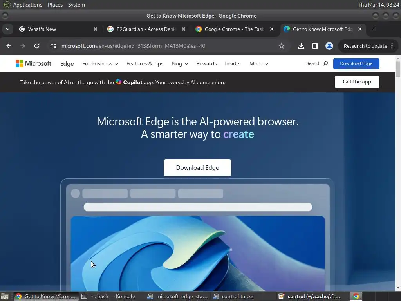Reload the current page
The height and width of the screenshot is (301, 401).
(37, 46)
